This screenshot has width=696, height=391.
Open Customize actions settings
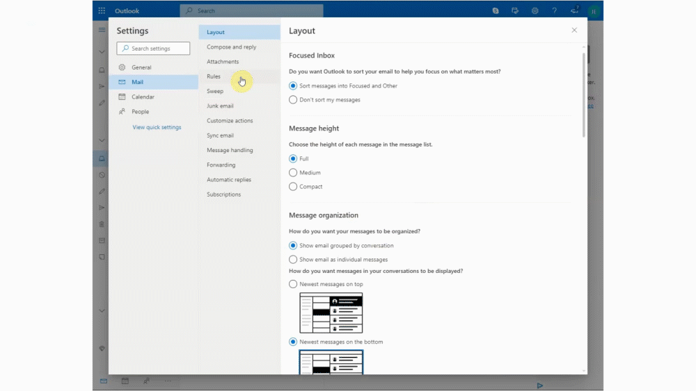point(239,120)
